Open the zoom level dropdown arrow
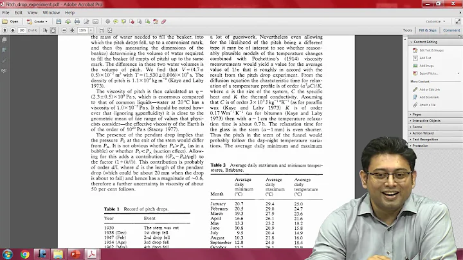The width and height of the screenshot is (463, 260). (x=91, y=30)
